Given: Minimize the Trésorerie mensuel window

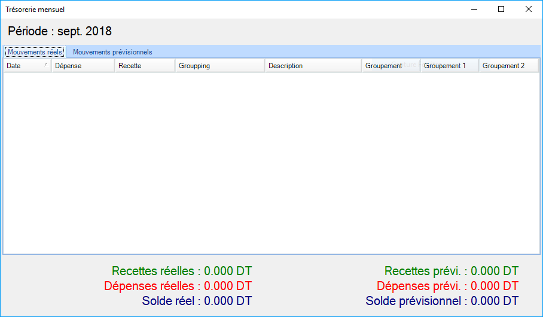Looking at the screenshot, I should click(x=474, y=9).
